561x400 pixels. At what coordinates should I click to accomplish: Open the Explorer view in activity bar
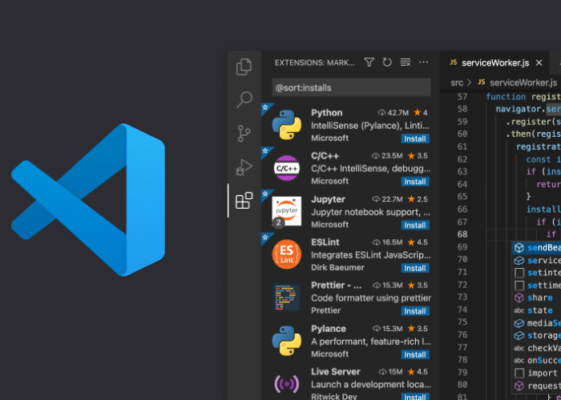click(244, 67)
